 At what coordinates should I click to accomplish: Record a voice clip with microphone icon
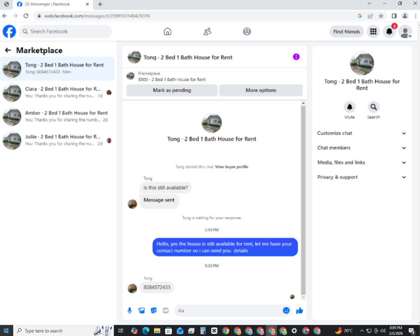[130, 310]
